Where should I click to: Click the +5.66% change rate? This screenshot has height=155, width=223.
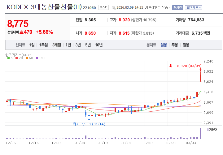pos(44,32)
